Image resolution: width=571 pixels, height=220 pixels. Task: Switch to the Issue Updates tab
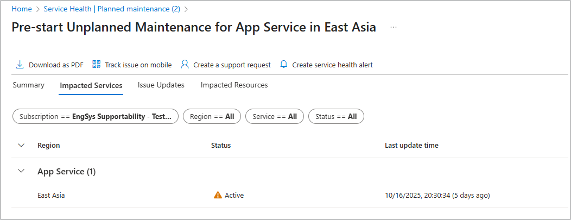tap(161, 85)
